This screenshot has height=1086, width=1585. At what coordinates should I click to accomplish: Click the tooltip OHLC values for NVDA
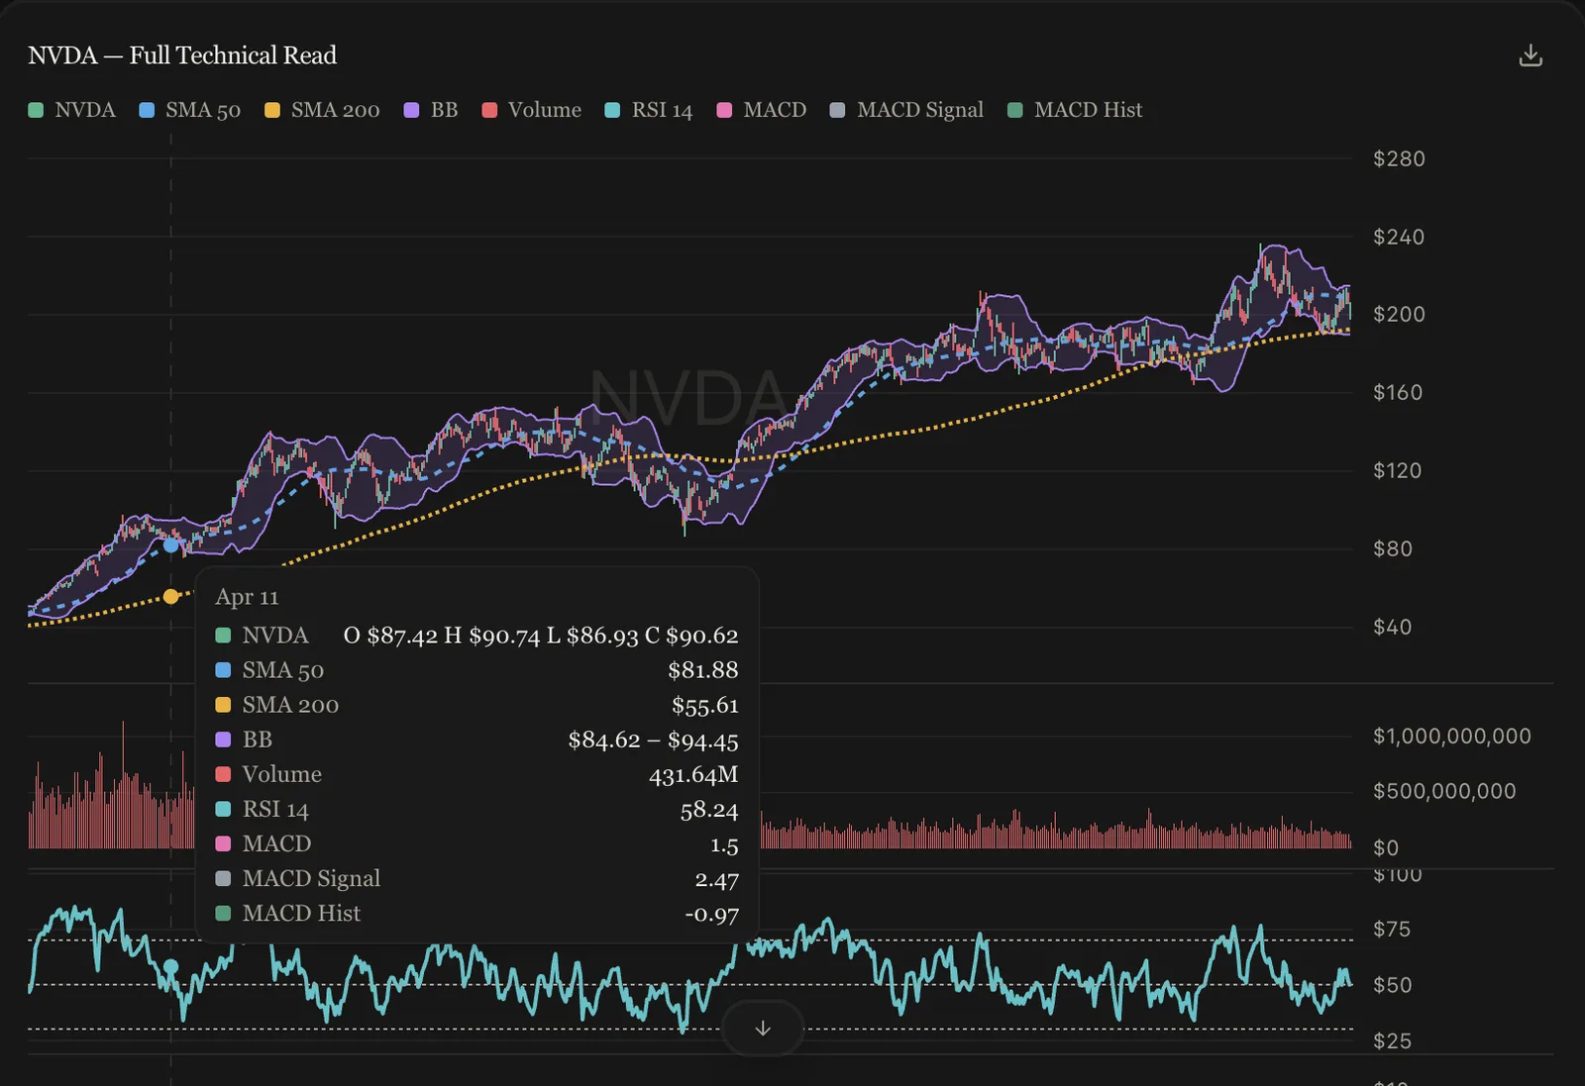click(541, 636)
